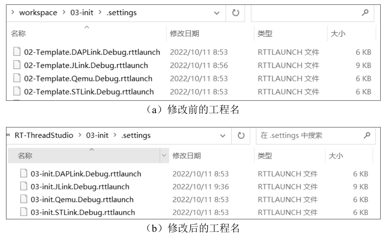This screenshot has height=238, width=385.
Task: Select the 03-init.Qemu.Debug.rttlaunch file
Action: click(82, 199)
